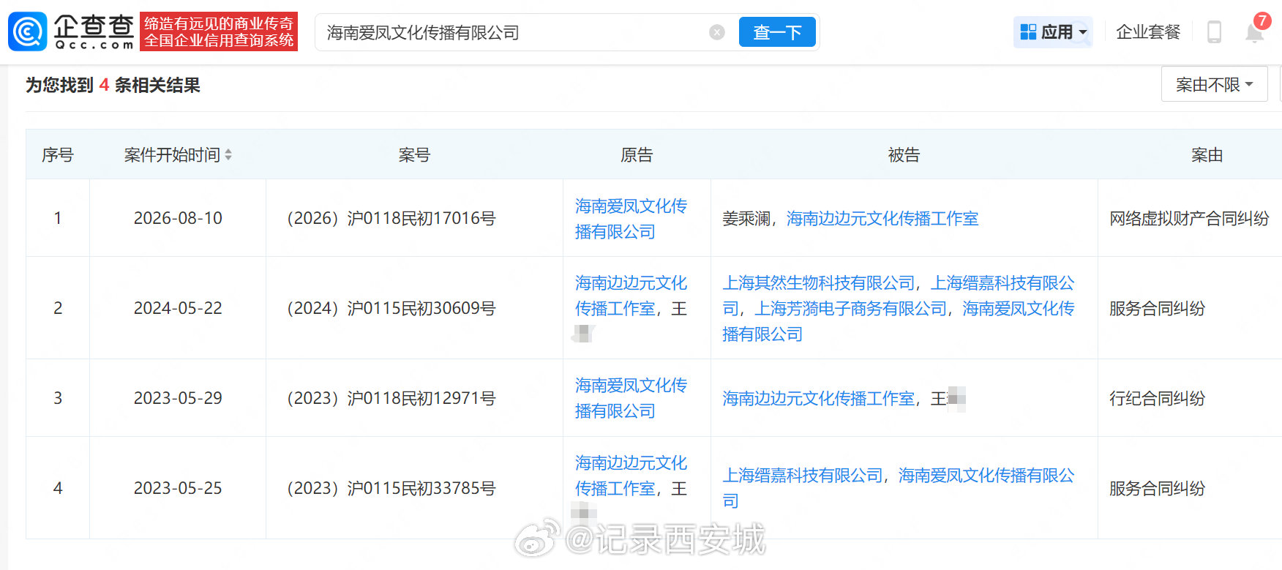Click the 案由 column header
This screenshot has height=570, width=1282.
click(1207, 154)
